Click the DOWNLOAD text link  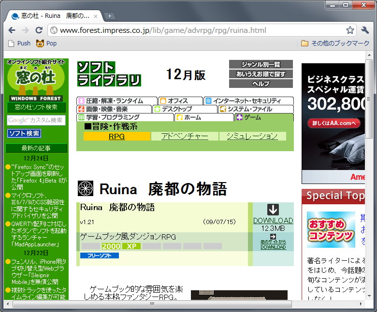273,221
